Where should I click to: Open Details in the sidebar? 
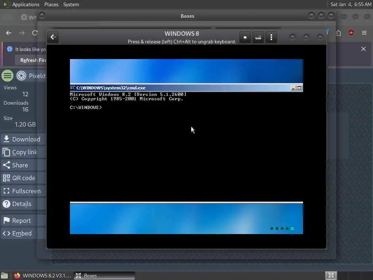point(23,204)
